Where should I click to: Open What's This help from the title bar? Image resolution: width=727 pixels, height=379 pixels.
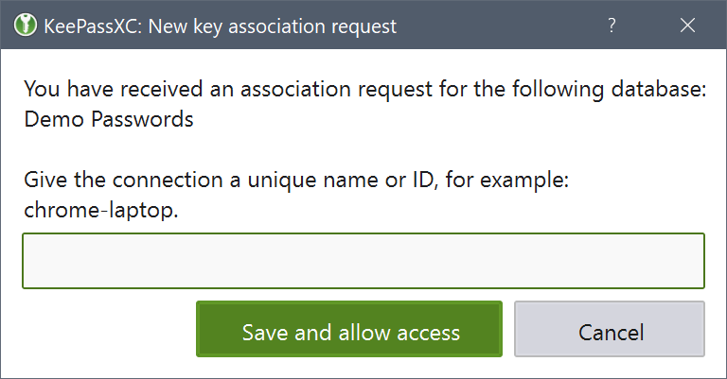612,26
